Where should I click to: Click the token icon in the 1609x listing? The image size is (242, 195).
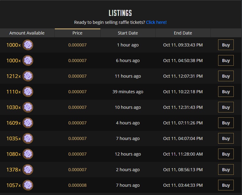coord(28,123)
